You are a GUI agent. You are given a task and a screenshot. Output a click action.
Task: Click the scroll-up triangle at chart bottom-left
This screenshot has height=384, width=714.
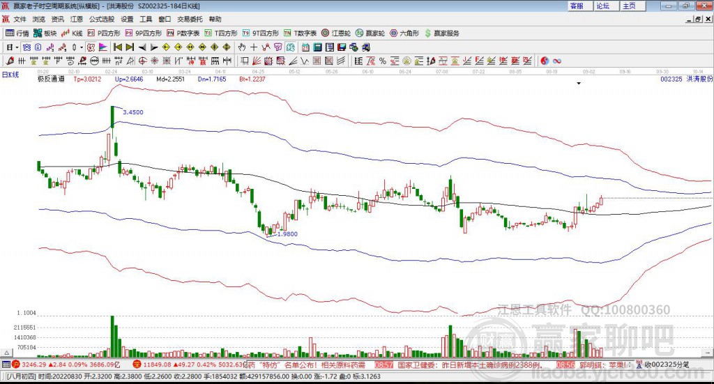coord(6,353)
